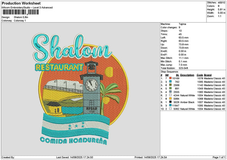Click the Stop Sequence heading

coord(169,71)
